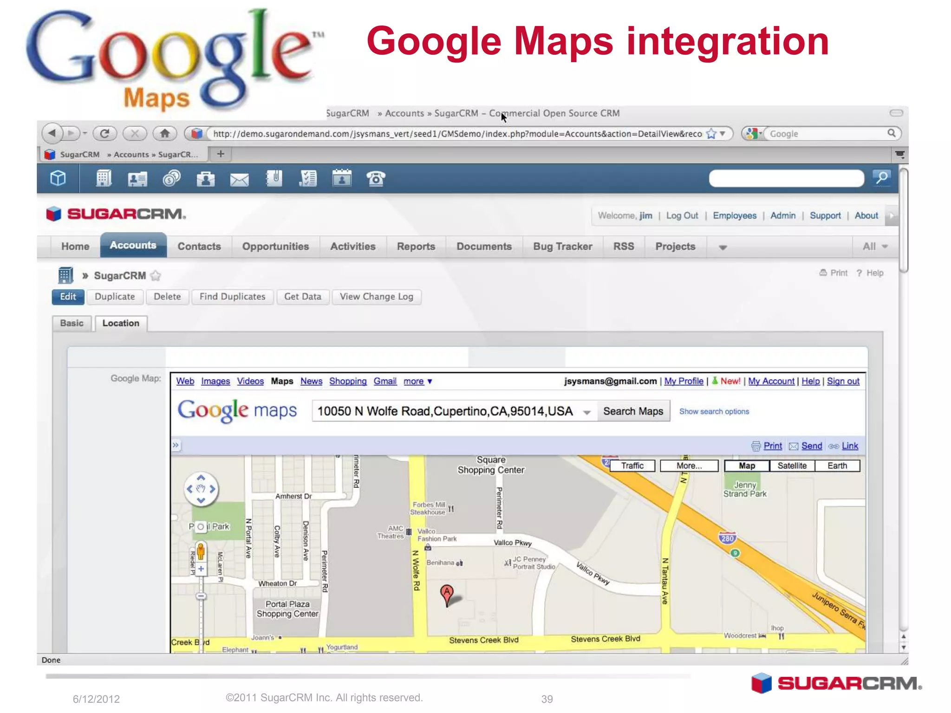Click the magnifier search icon in SugarCRM toolbar
This screenshot has width=951, height=713.
[x=881, y=178]
